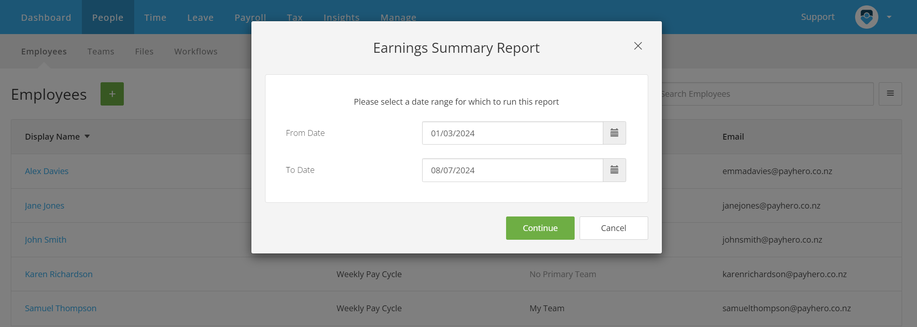This screenshot has height=327, width=917.
Task: Switch to the Files tab
Action: 144,52
